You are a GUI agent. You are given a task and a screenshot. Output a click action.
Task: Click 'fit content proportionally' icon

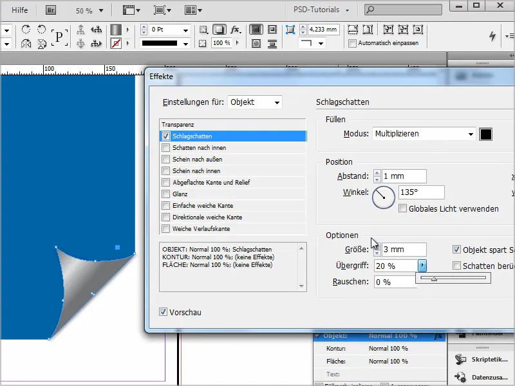pyautogui.click(x=368, y=30)
